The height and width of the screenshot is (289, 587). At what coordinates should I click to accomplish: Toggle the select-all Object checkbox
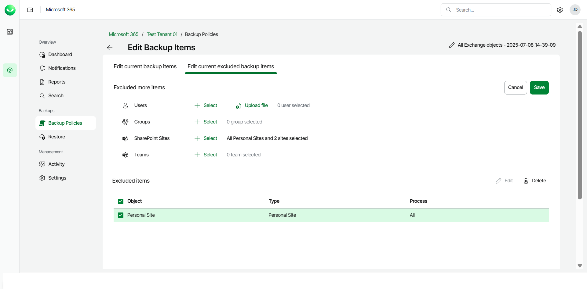pyautogui.click(x=121, y=201)
